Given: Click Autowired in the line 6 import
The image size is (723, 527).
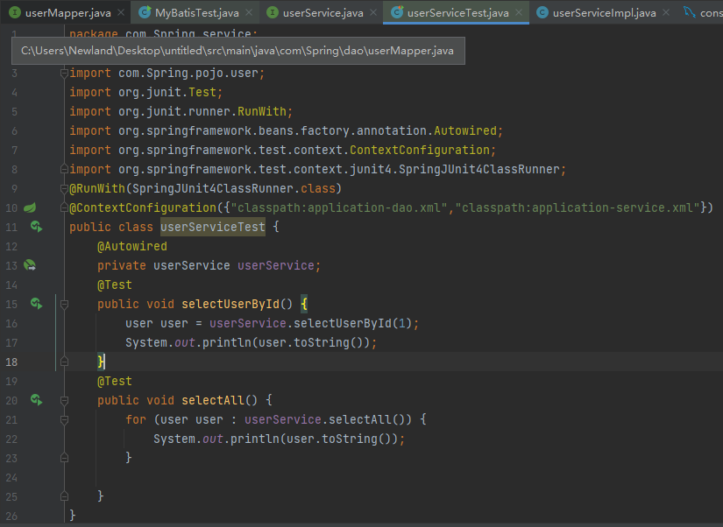Looking at the screenshot, I should click(x=465, y=130).
